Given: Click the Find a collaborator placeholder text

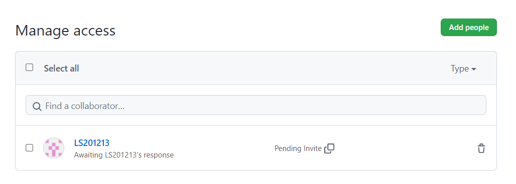Looking at the screenshot, I should (x=85, y=106).
